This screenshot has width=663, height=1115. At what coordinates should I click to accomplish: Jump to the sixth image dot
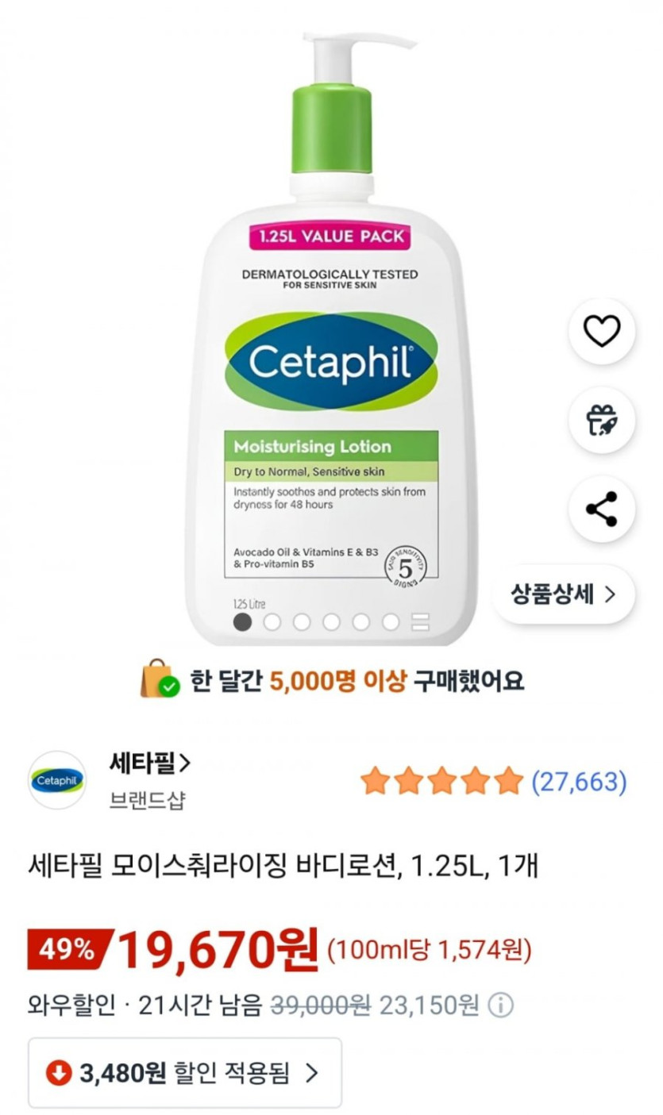391,622
